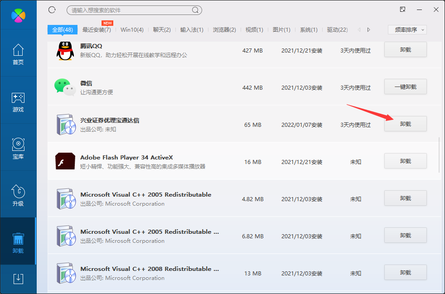The width and height of the screenshot is (445, 294).
Task: Click the NEW badge above 最近安装
Action: pos(107,23)
